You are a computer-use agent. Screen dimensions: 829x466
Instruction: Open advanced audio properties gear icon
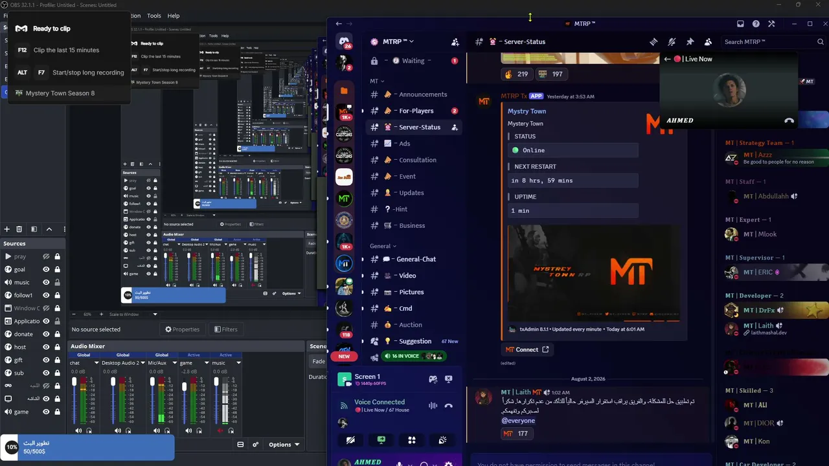(256, 445)
